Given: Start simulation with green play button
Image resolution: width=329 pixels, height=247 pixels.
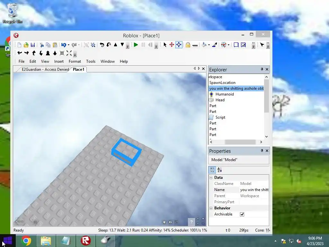Looking at the screenshot, I should tap(136, 45).
